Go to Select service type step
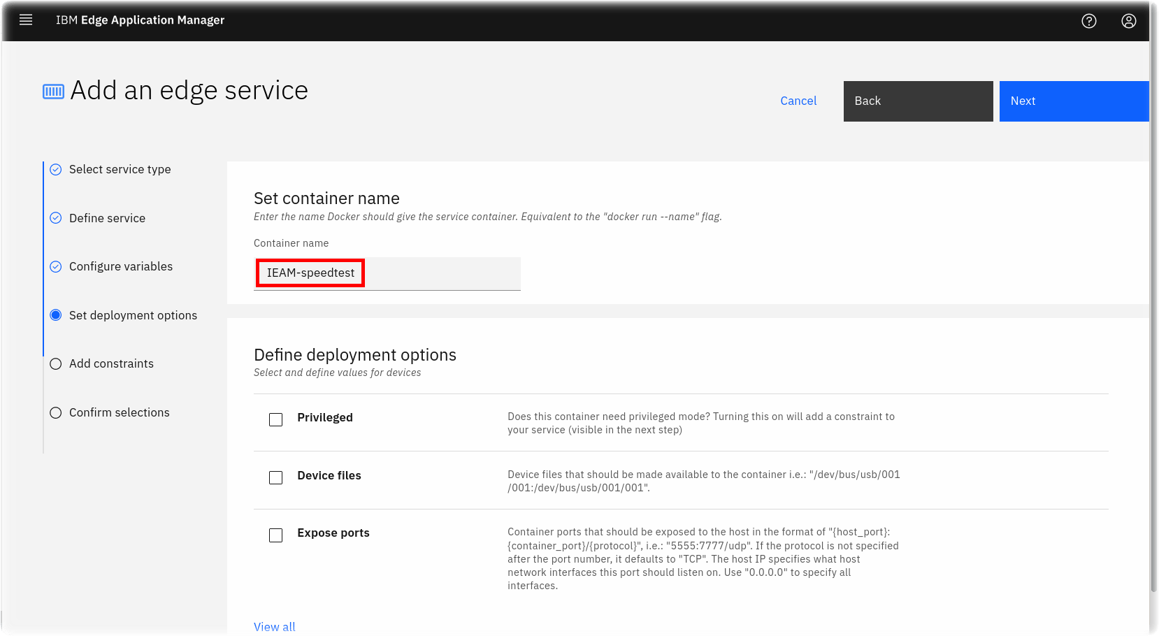Screen dimensions: 1159x636 [x=120, y=169]
